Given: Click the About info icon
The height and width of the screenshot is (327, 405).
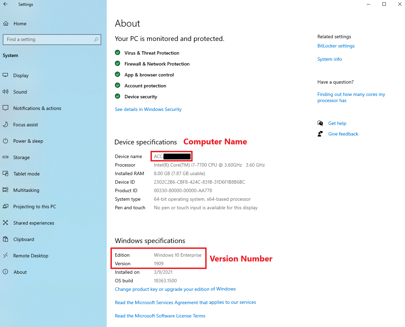Looking at the screenshot, I should (x=5, y=272).
